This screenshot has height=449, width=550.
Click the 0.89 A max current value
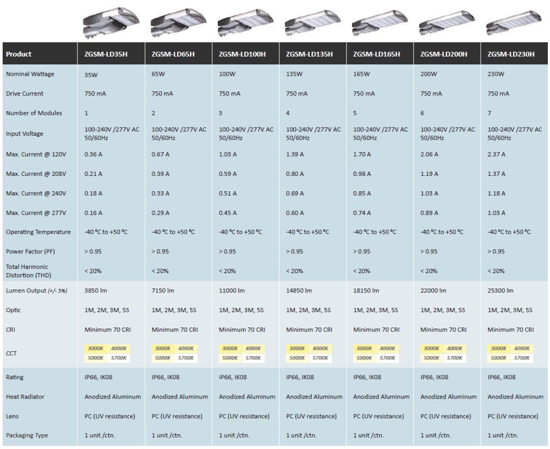click(430, 213)
